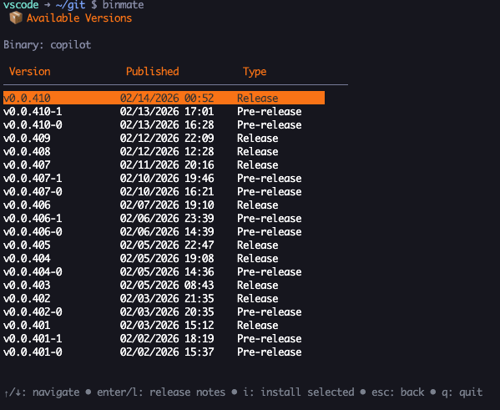Screen dimensions: 500x410
Task: Click the vscode user in the prompt
Action: pos(21,5)
